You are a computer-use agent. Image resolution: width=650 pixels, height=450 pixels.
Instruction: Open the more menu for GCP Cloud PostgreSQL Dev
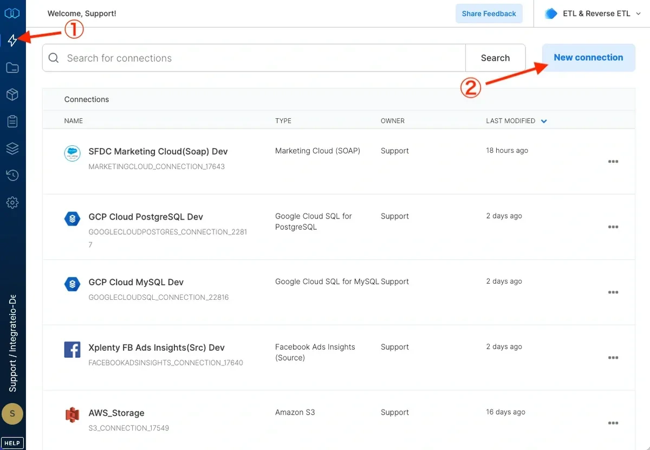pyautogui.click(x=613, y=227)
